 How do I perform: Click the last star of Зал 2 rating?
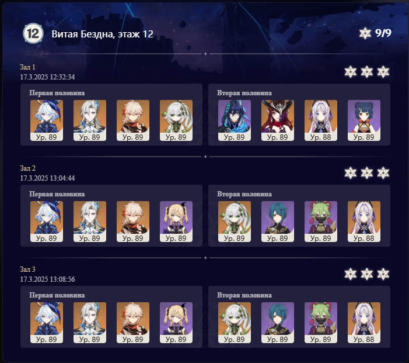[383, 173]
